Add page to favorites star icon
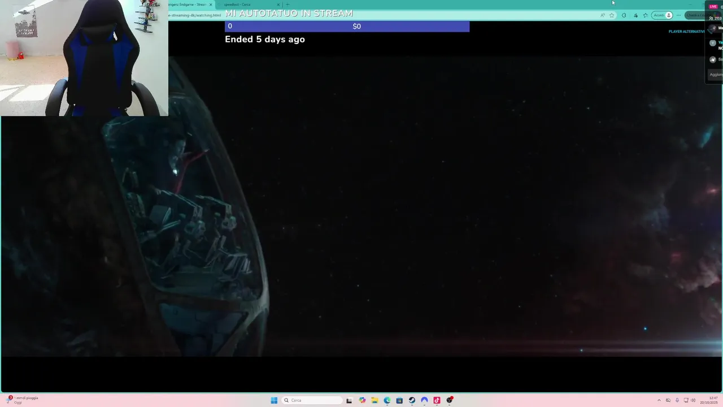 click(612, 15)
